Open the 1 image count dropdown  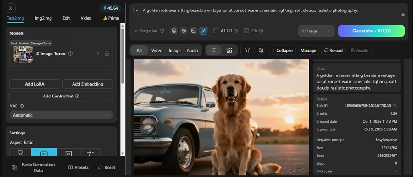tap(316, 31)
